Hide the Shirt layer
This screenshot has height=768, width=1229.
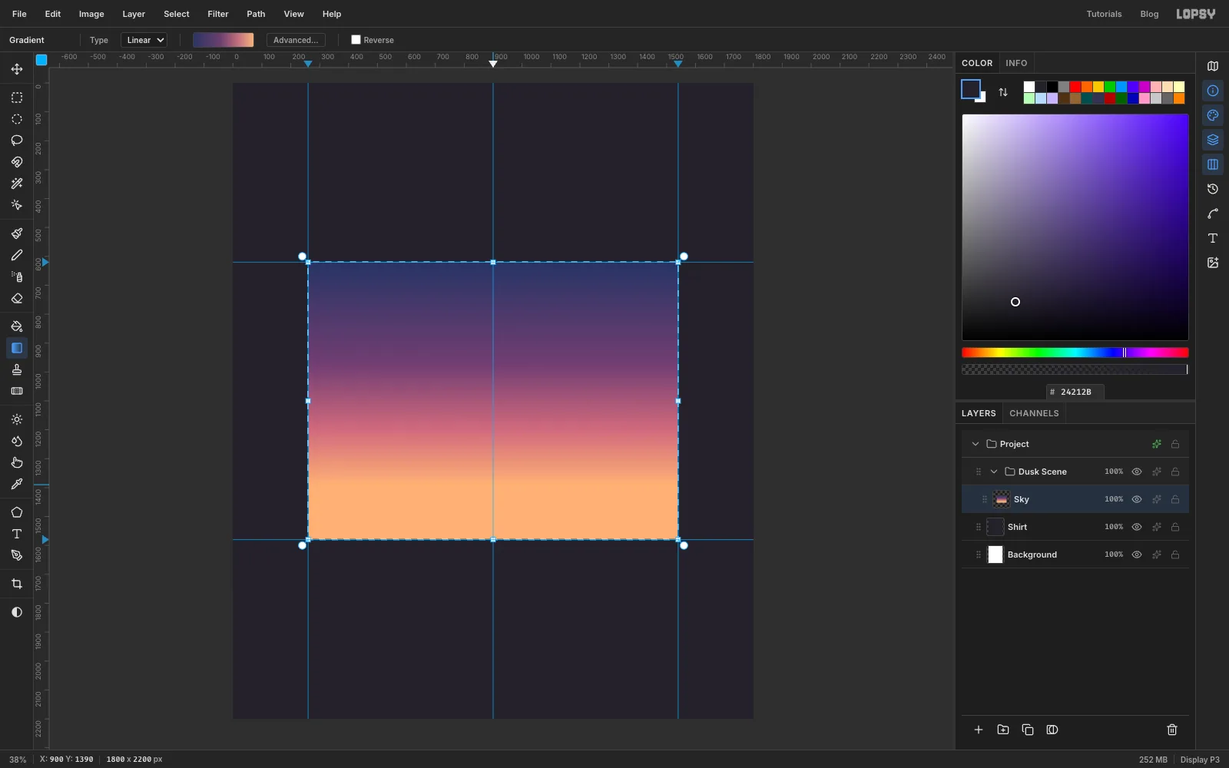coord(1137,527)
